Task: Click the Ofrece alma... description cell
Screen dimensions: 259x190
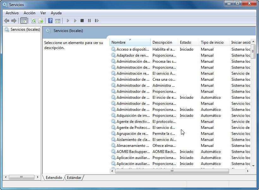Action: 164,146
